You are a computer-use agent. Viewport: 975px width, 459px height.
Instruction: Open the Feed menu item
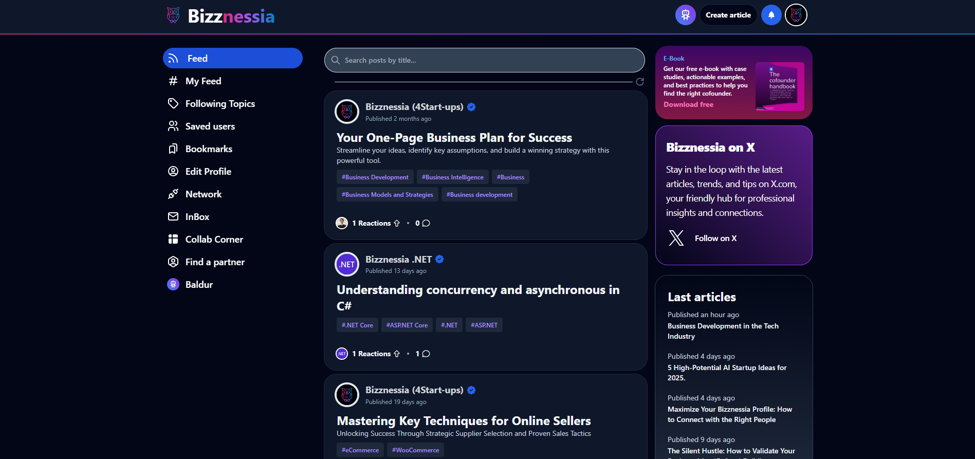tap(233, 58)
